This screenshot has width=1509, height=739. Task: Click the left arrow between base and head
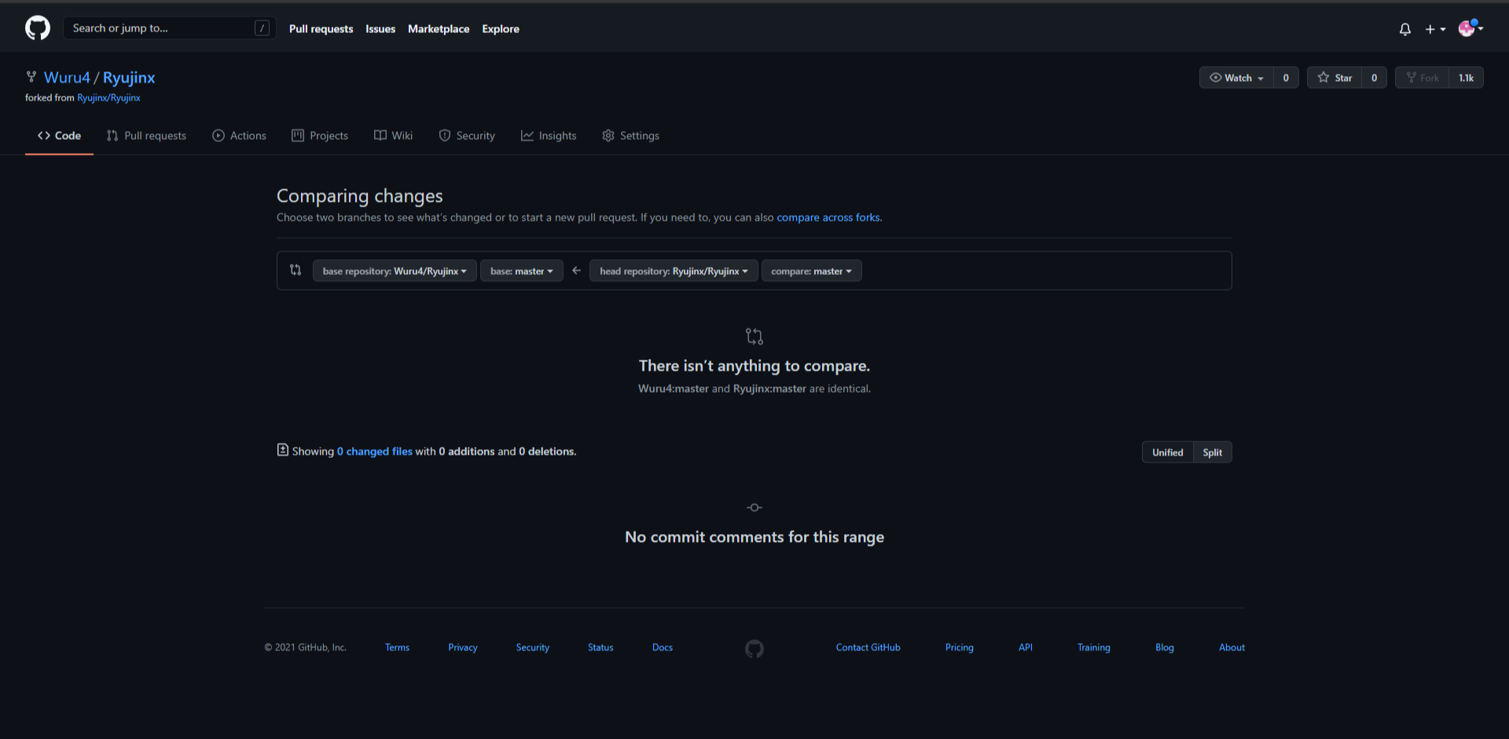tap(576, 270)
